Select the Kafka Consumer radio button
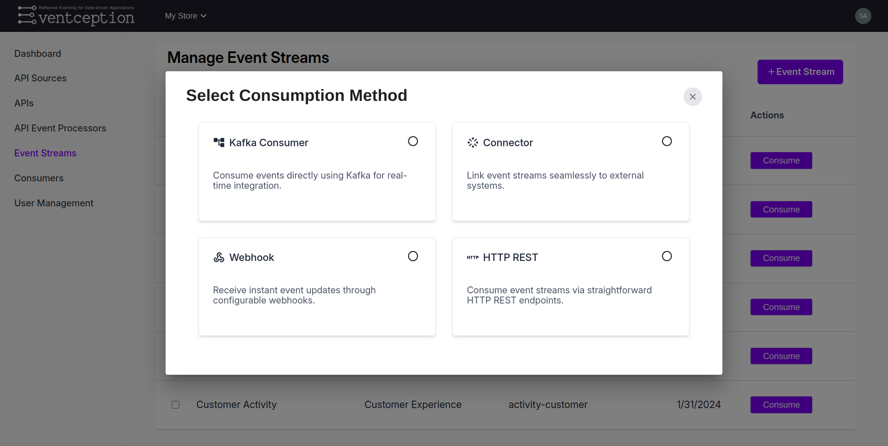 coord(413,141)
